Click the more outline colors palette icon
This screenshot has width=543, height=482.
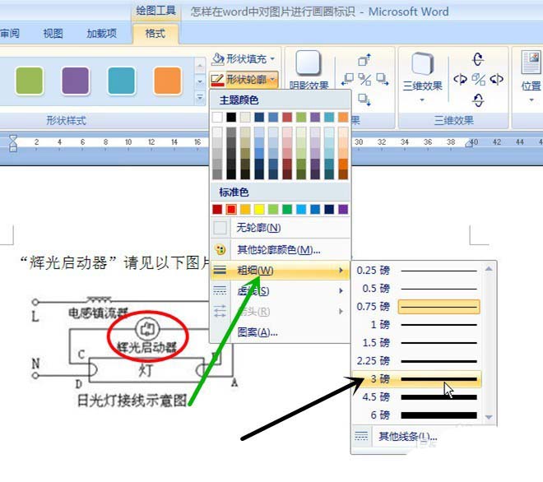220,249
